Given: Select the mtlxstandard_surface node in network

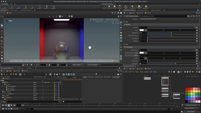Looking at the screenshot, I should coord(165,81).
